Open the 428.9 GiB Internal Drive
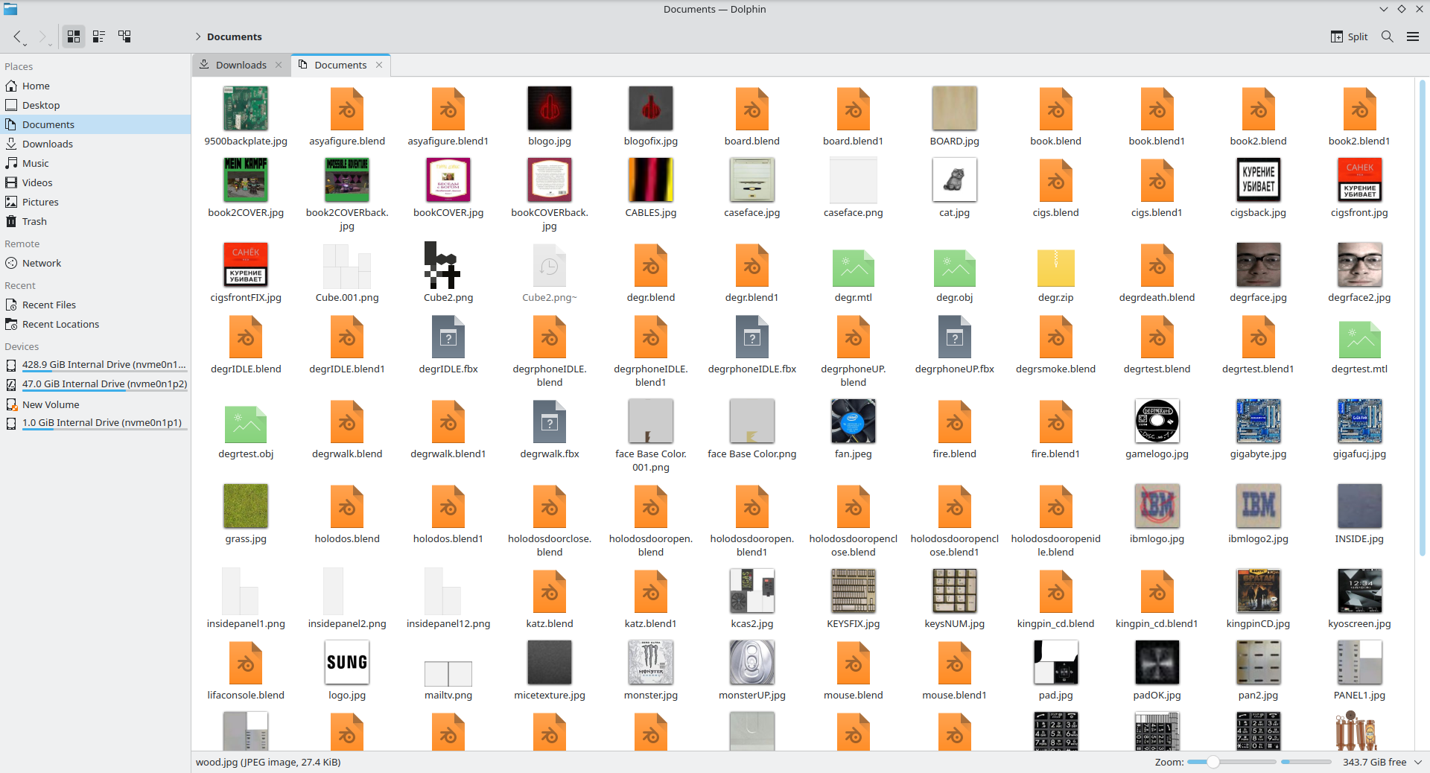Screen dimensions: 1430x773 click(95, 365)
